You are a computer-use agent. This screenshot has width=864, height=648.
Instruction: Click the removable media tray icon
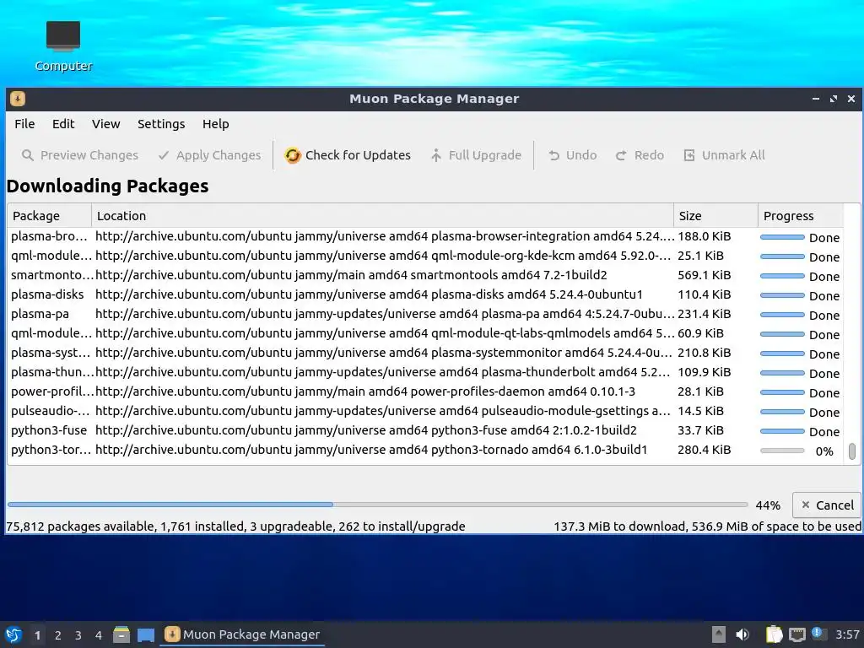pos(719,634)
